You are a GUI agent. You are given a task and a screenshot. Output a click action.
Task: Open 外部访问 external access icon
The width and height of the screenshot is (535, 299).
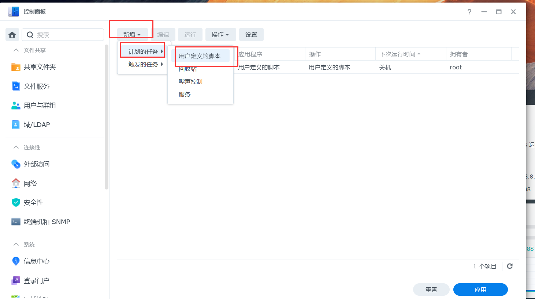16,164
